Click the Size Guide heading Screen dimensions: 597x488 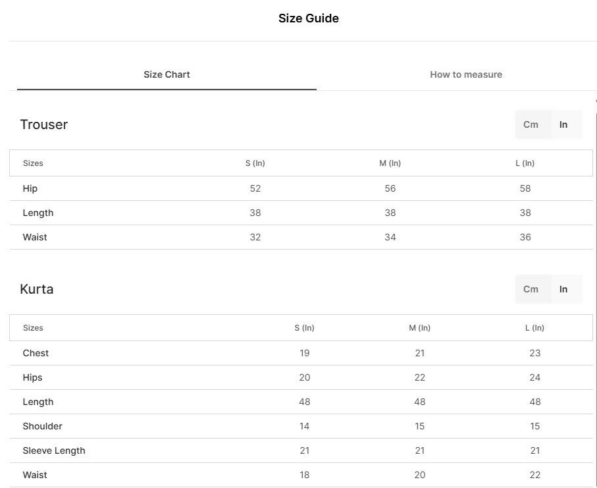[309, 18]
